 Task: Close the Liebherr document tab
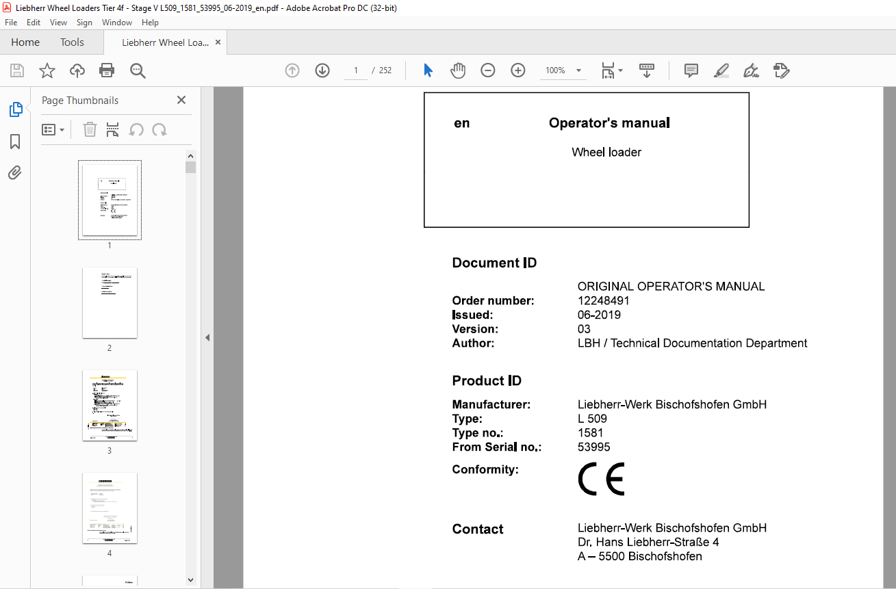(x=218, y=42)
